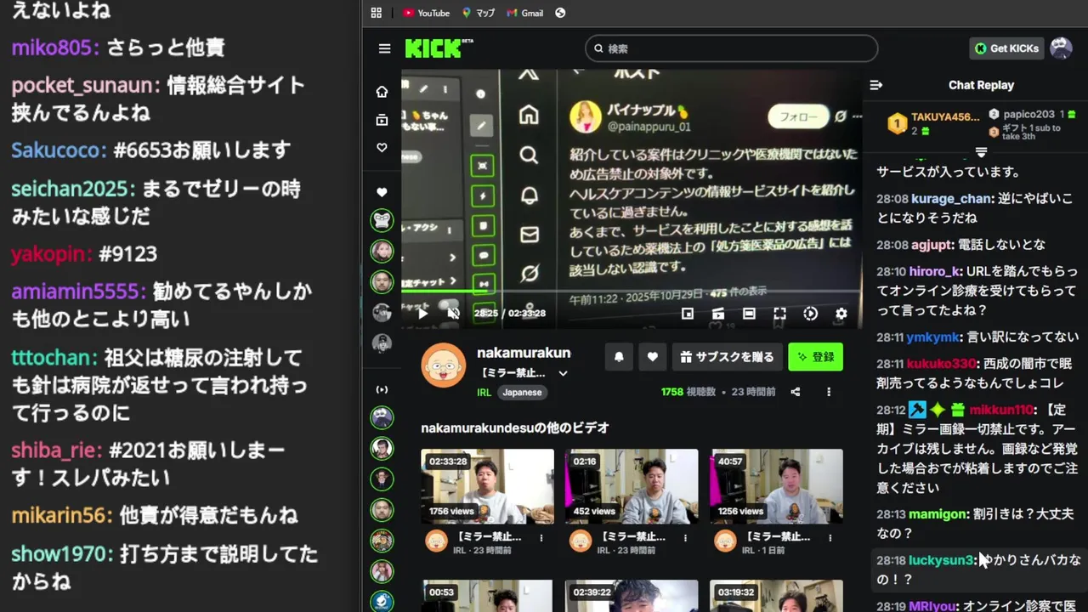
Task: Open the 00:53 video thumbnail
Action: click(487, 596)
